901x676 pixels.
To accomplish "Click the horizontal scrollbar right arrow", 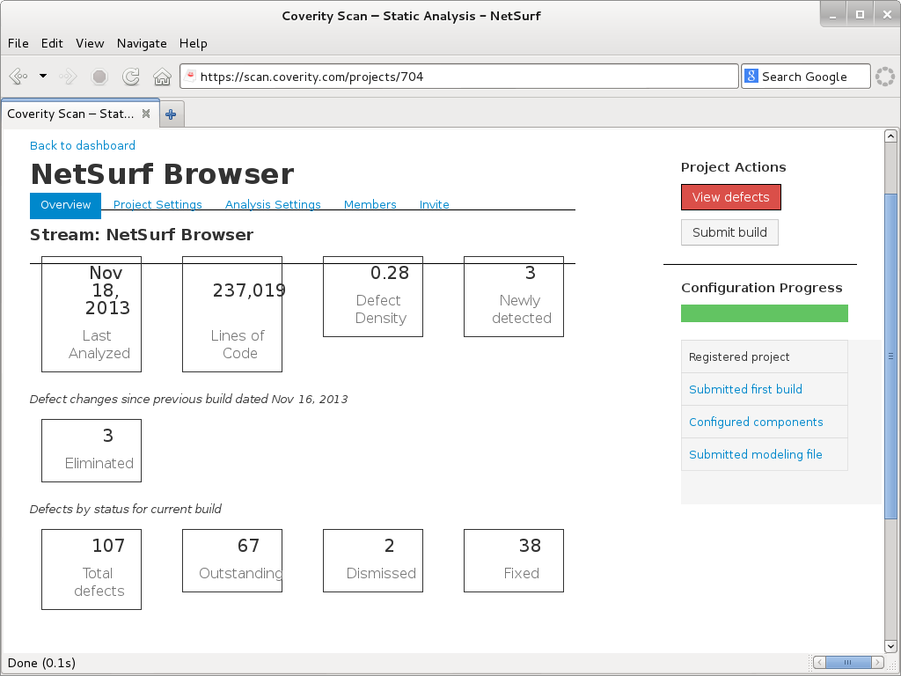I will [878, 662].
